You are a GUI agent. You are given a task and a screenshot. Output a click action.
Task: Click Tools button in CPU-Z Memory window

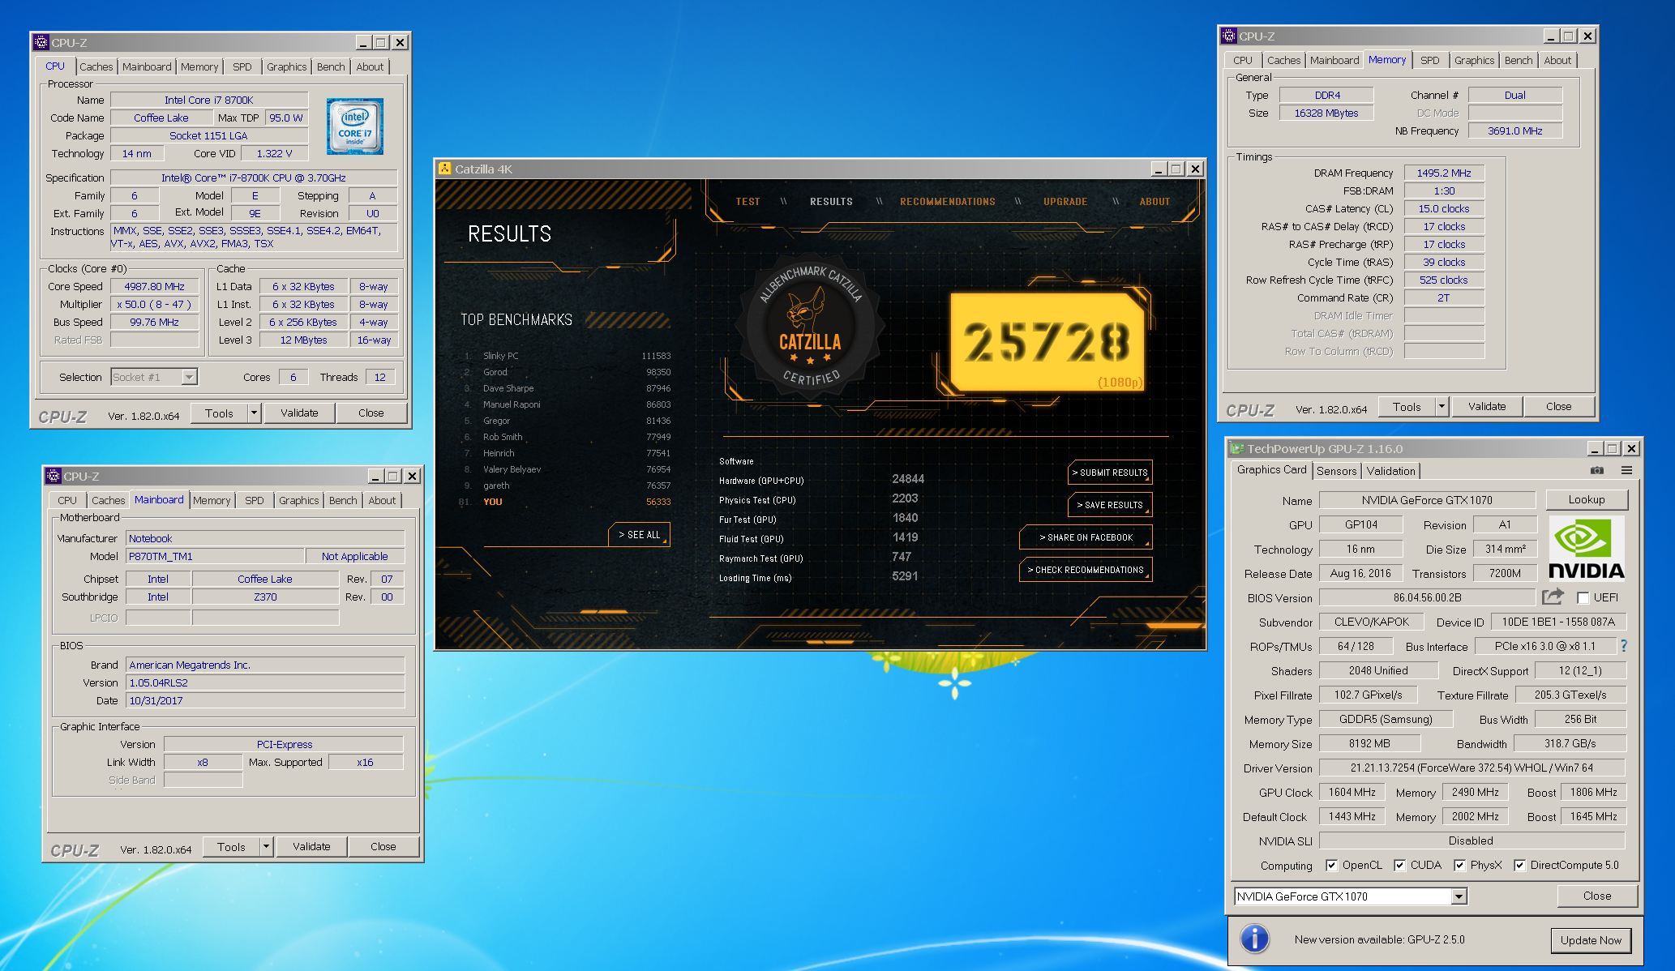1407,407
